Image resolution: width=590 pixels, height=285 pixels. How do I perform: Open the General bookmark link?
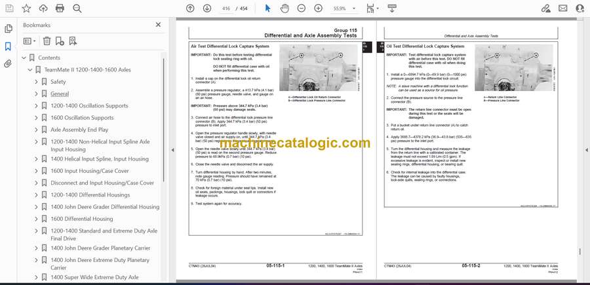[x=60, y=94]
